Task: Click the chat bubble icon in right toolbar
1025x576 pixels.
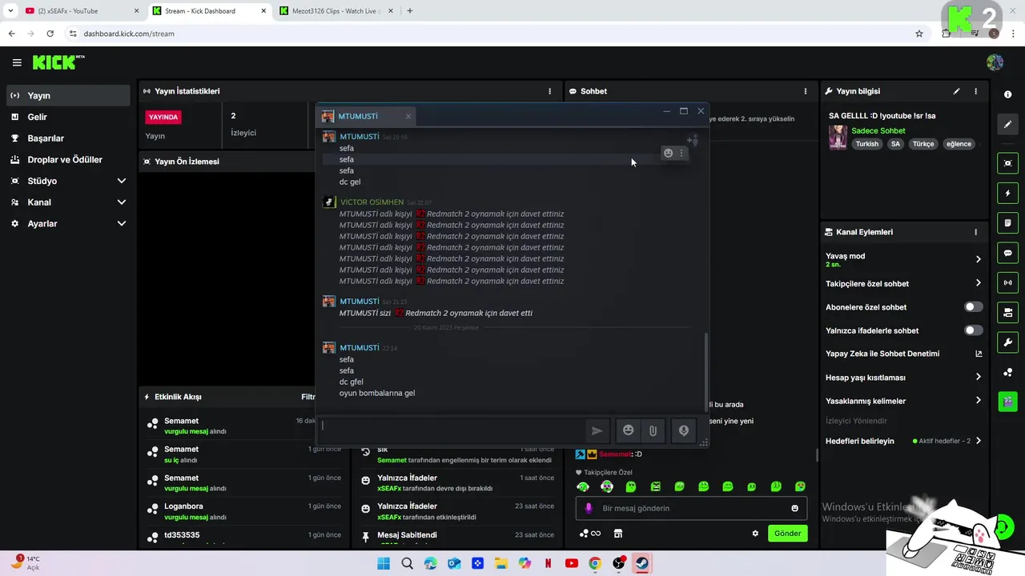Action: (1007, 253)
